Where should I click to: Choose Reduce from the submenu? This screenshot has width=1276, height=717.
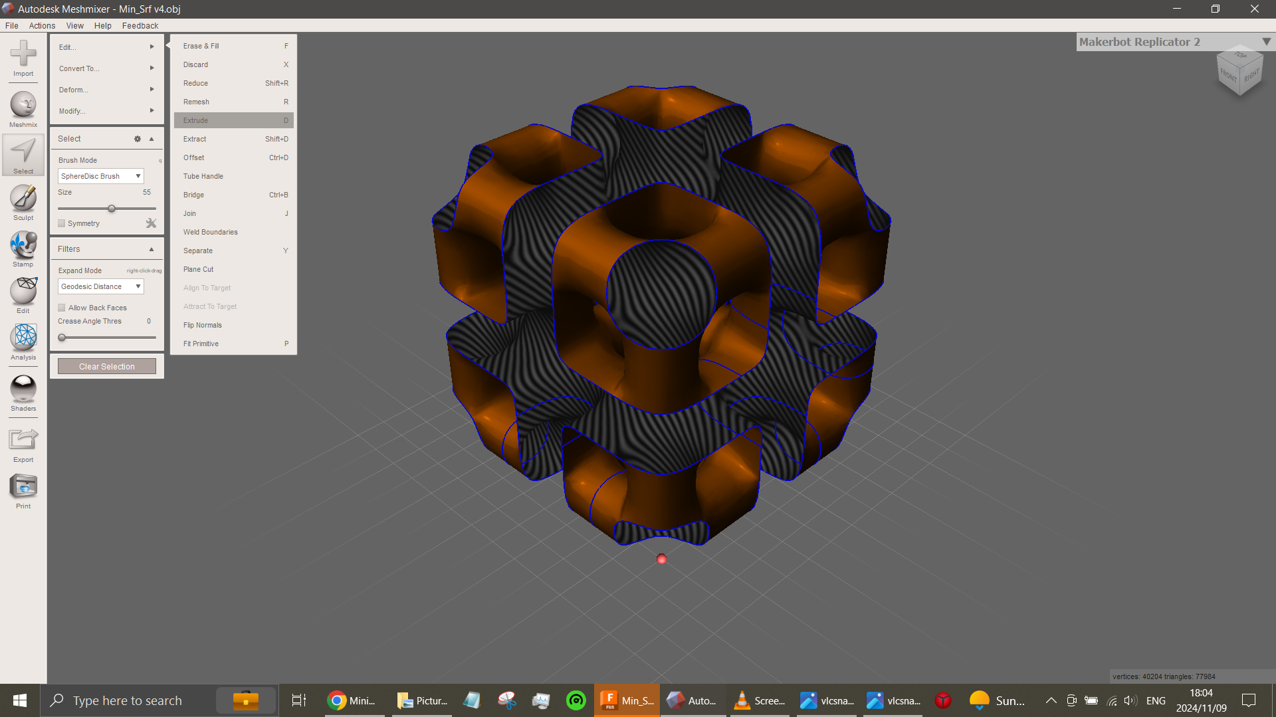(234, 83)
